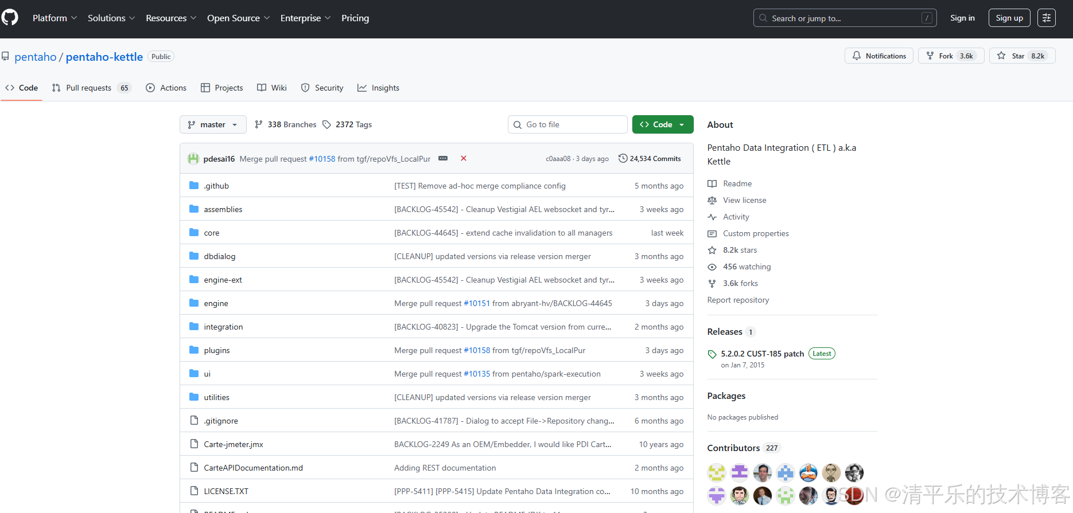Star the repository
1073x513 pixels.
[x=1022, y=56]
